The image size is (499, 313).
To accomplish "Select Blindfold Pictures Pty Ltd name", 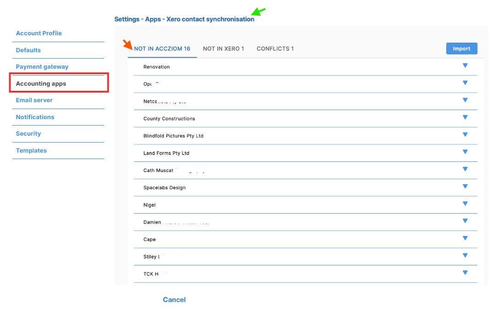I will click(x=173, y=136).
